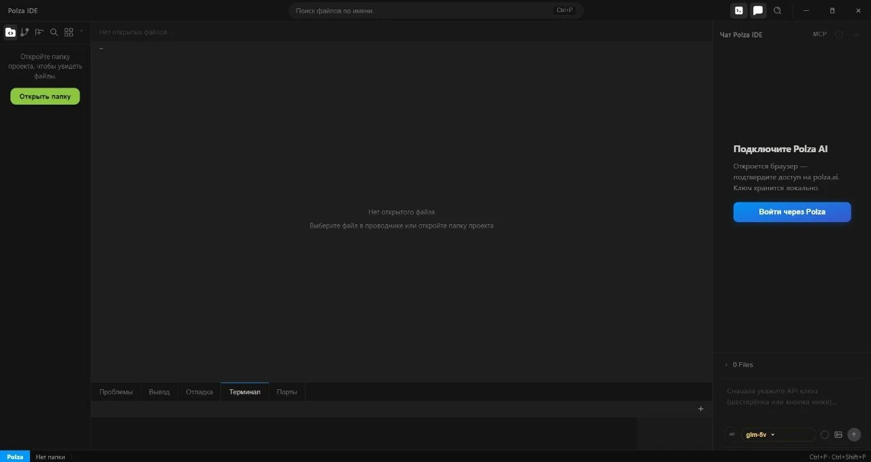Start a new chat with plus icon
This screenshot has width=871, height=462.
[857, 35]
